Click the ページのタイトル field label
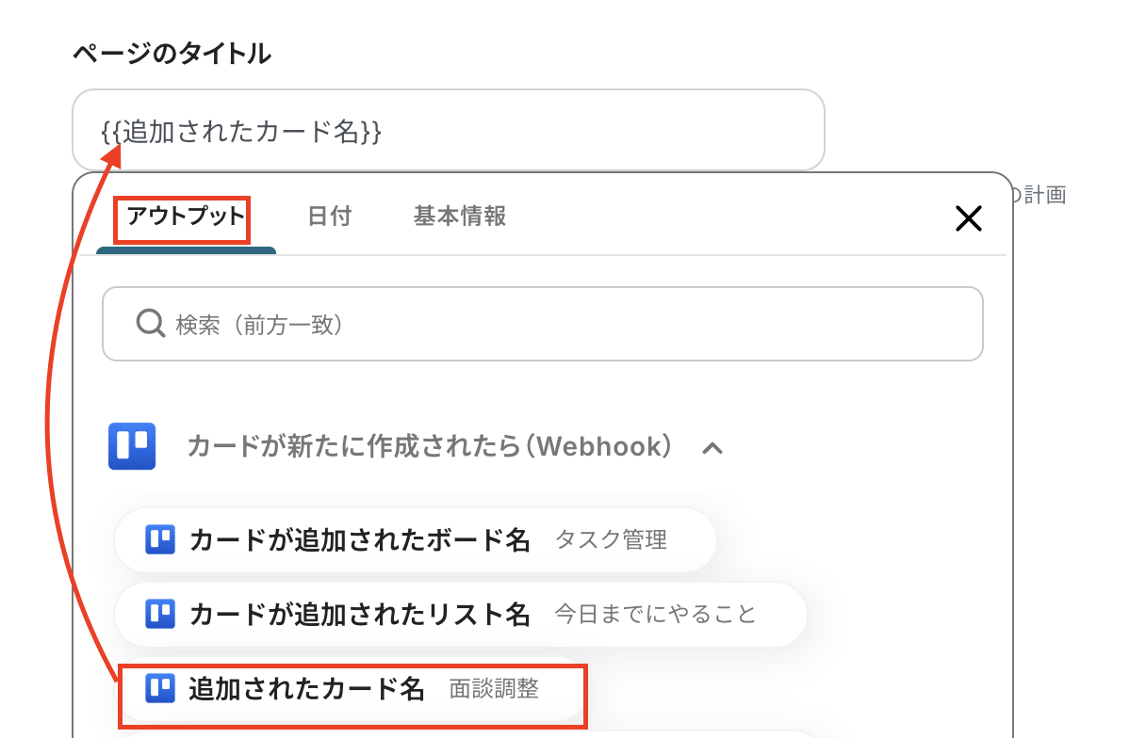This screenshot has width=1146, height=738. [x=172, y=54]
